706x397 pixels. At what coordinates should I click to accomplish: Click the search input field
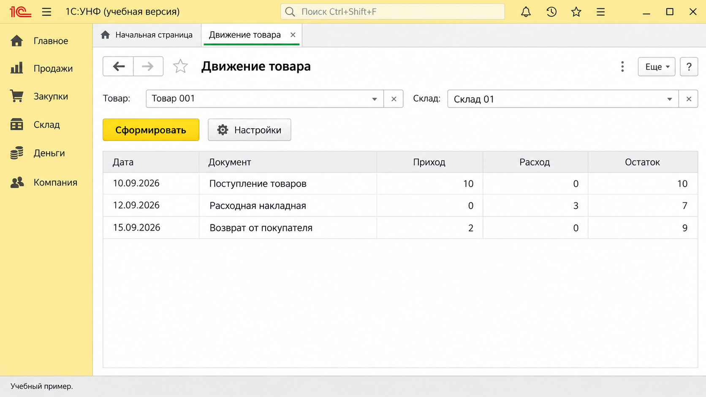393,12
